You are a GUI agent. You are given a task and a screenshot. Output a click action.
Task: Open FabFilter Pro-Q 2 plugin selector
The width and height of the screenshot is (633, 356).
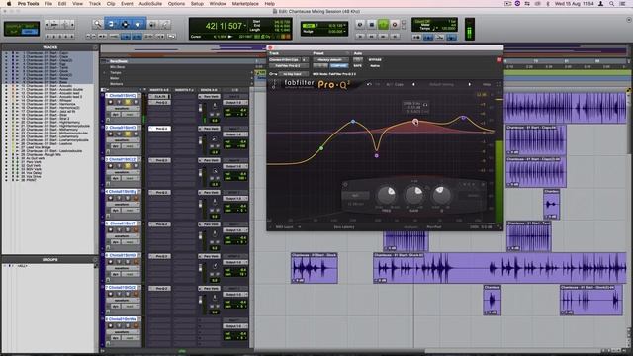click(x=289, y=66)
